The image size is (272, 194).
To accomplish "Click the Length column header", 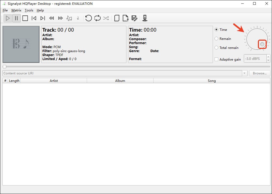I will (14, 81).
